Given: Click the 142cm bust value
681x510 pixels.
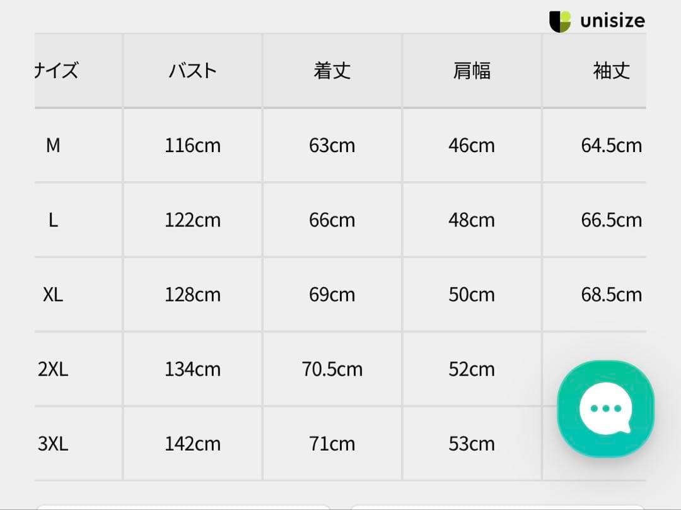Looking at the screenshot, I should click(192, 444).
